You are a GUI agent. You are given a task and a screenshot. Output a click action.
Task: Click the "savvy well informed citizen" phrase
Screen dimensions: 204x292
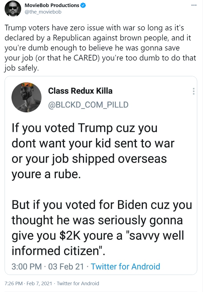click(x=98, y=243)
